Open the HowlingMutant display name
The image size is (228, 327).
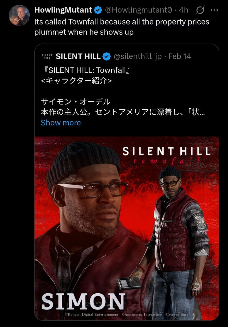(x=63, y=10)
